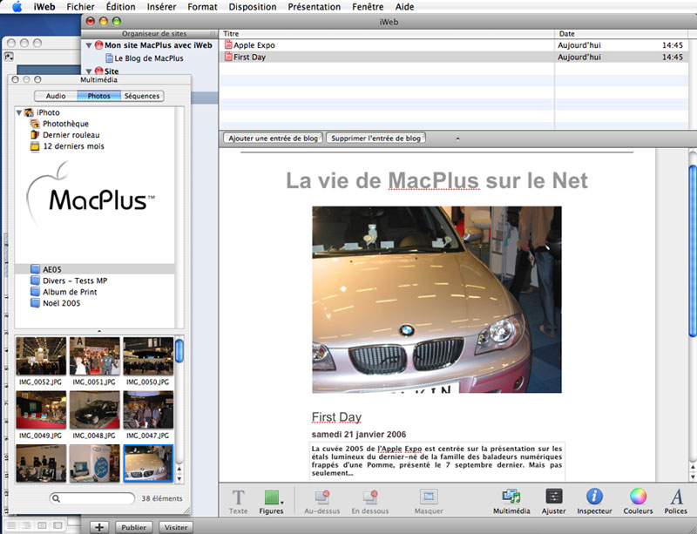Click the selected BMW car thumbnail

[x=148, y=463]
